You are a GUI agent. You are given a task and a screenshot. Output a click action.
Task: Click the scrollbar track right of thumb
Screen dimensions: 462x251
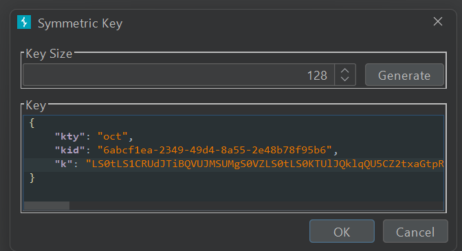(x=256, y=206)
